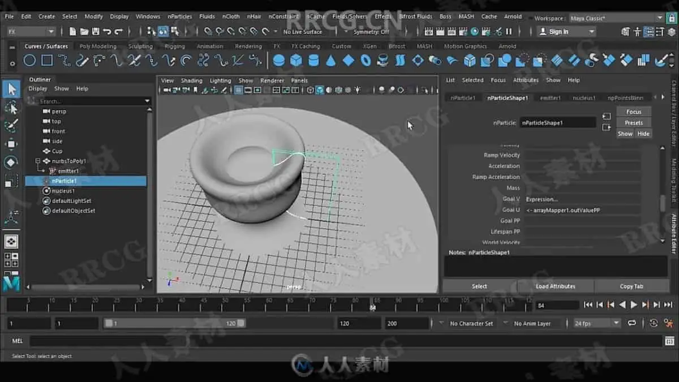Create a NURBS cone from shelf
Screen dimensions: 679x382
(331, 60)
